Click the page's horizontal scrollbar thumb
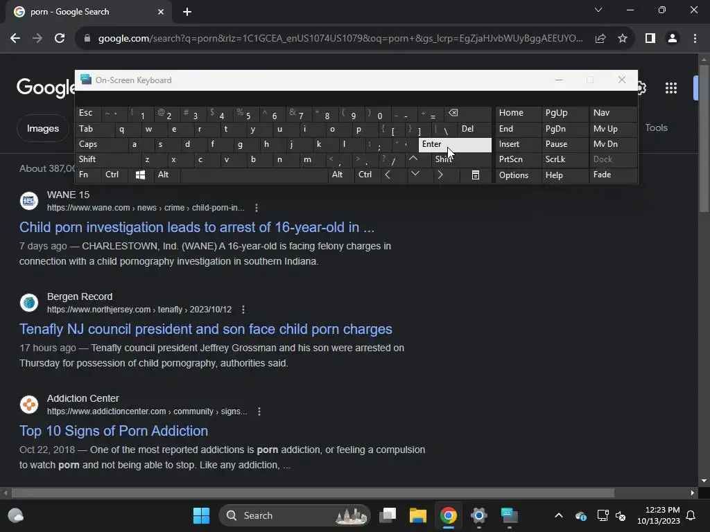Viewport: 710px width, 532px height. (313, 493)
